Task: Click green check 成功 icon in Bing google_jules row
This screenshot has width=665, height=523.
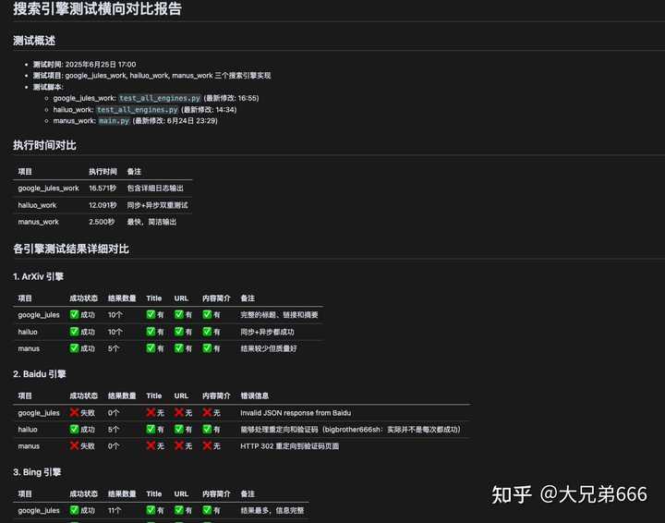Action: pyautogui.click(x=74, y=510)
